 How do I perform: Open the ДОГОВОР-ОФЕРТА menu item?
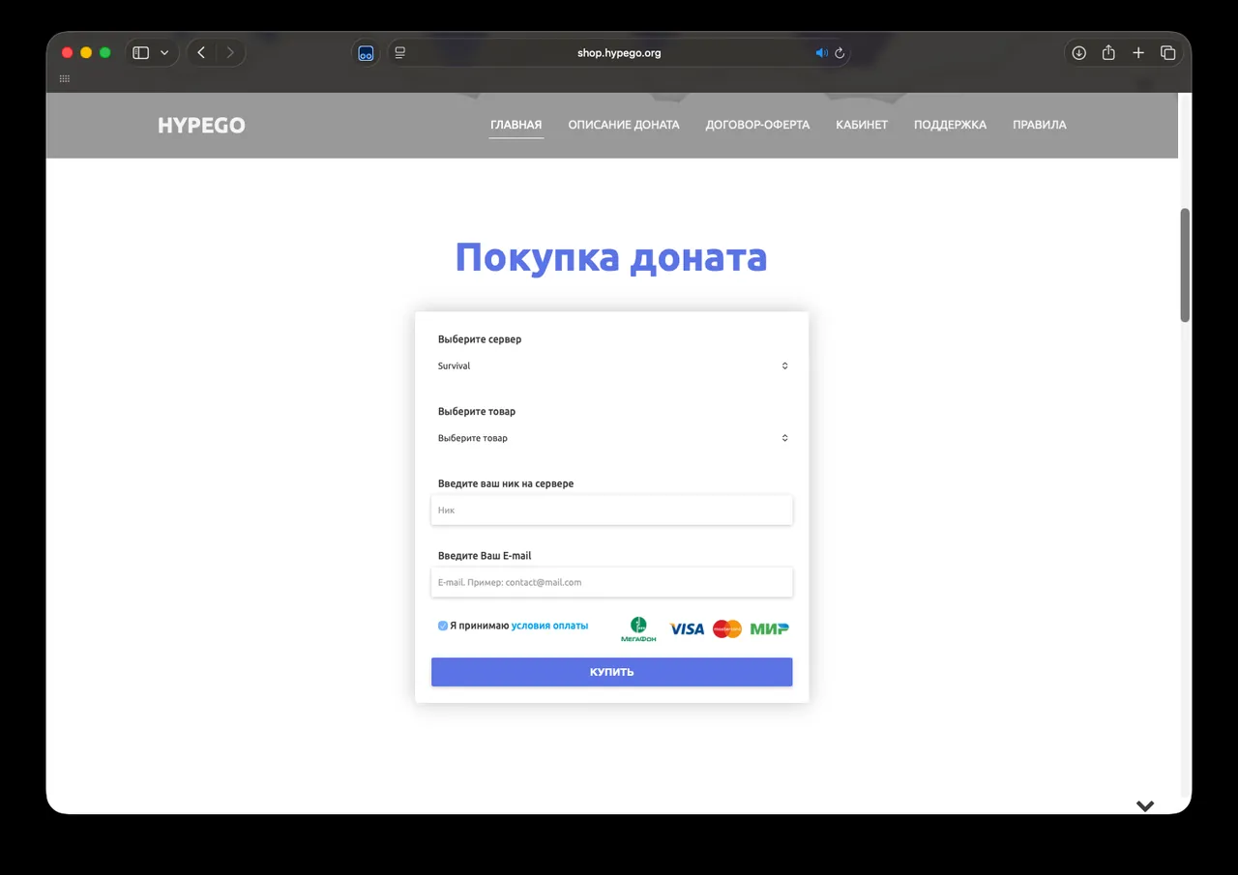758,125
